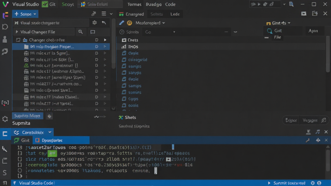Open the Code menu
Image resolution: width=331 pixels, height=186 pixels.
(170, 4)
